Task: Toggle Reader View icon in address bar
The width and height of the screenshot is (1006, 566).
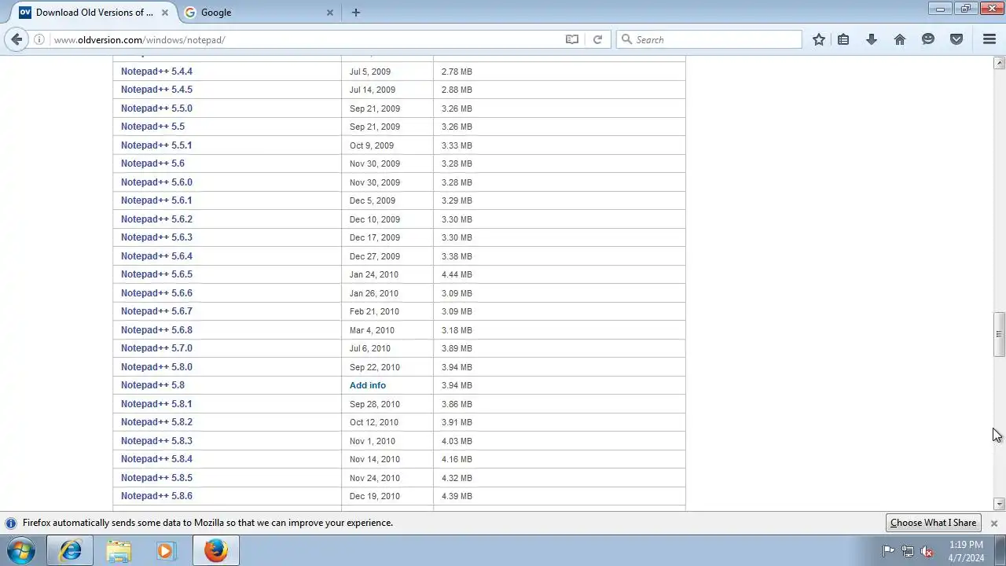Action: [x=572, y=39]
